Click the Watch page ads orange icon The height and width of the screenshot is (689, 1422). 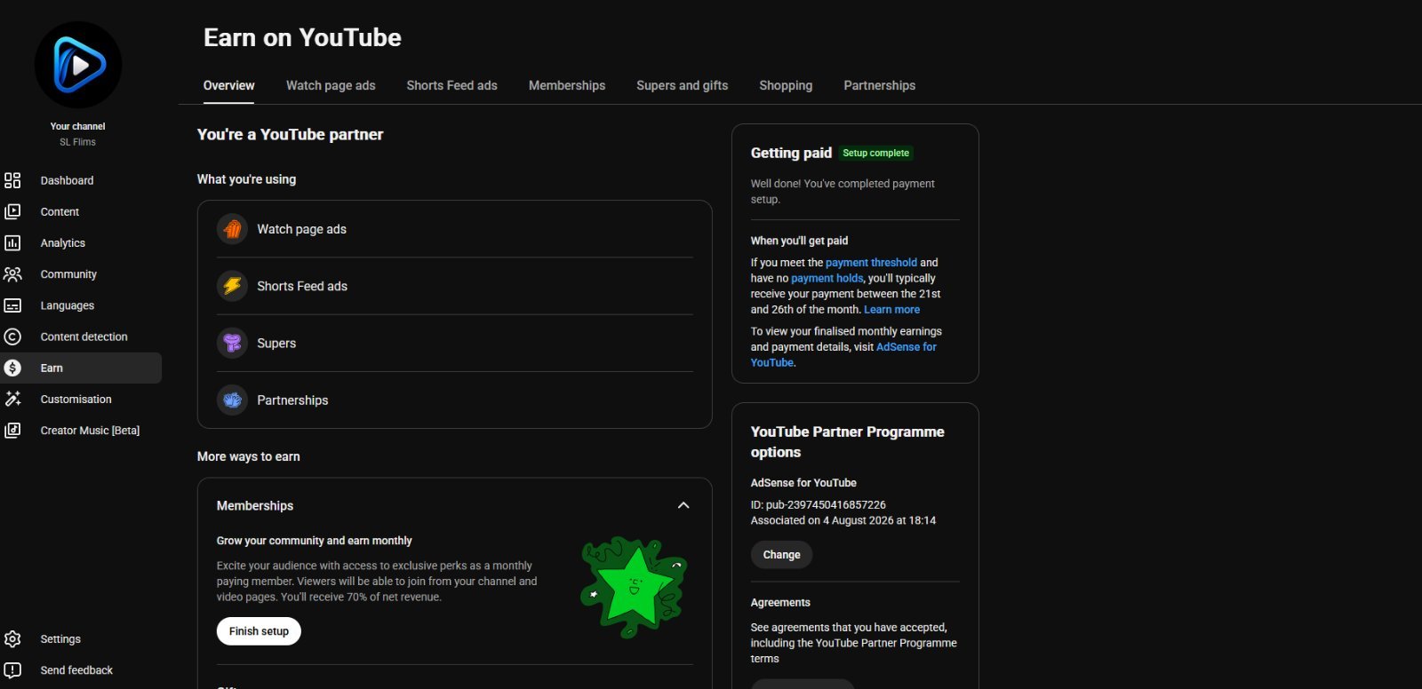232,229
